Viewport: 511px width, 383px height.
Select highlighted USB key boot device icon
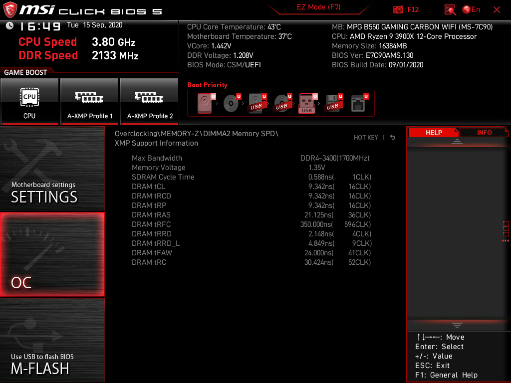(308, 103)
